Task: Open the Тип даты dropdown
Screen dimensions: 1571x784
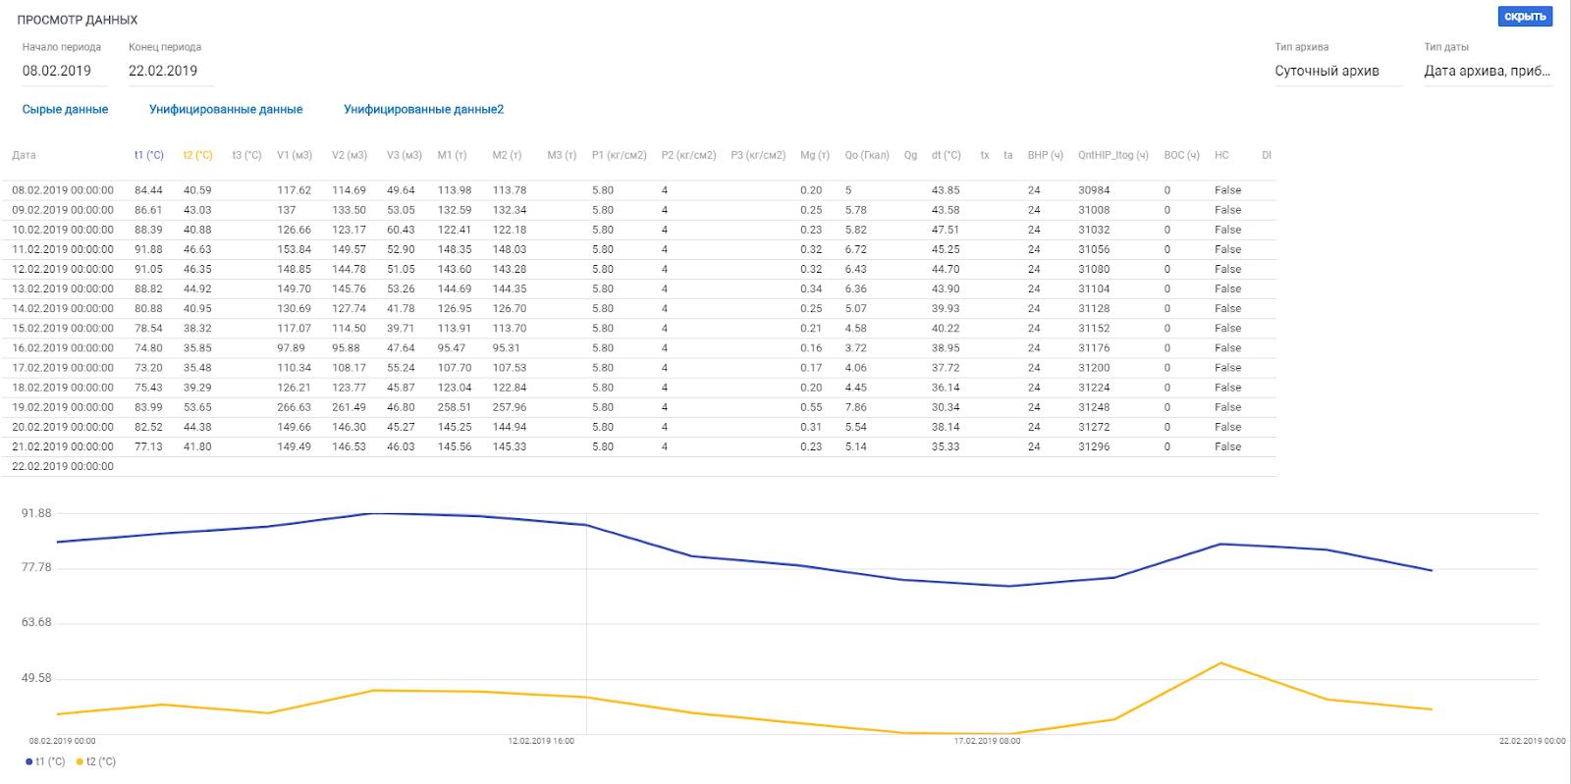Action: click(1488, 71)
